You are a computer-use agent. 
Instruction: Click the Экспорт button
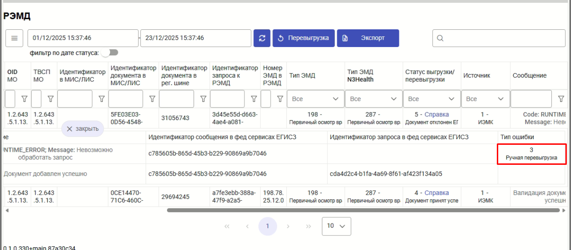(x=368, y=38)
